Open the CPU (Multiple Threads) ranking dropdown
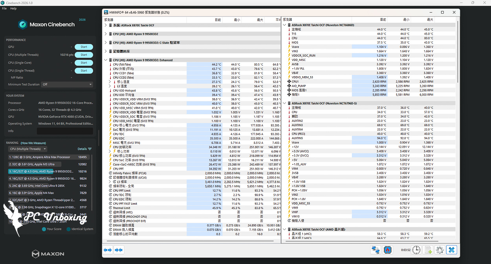 click(x=27, y=149)
